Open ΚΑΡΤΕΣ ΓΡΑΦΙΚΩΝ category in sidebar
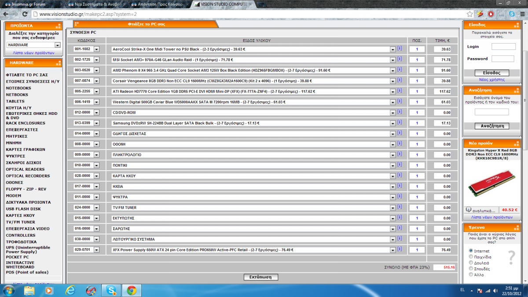The image size is (528, 297). coord(26,150)
